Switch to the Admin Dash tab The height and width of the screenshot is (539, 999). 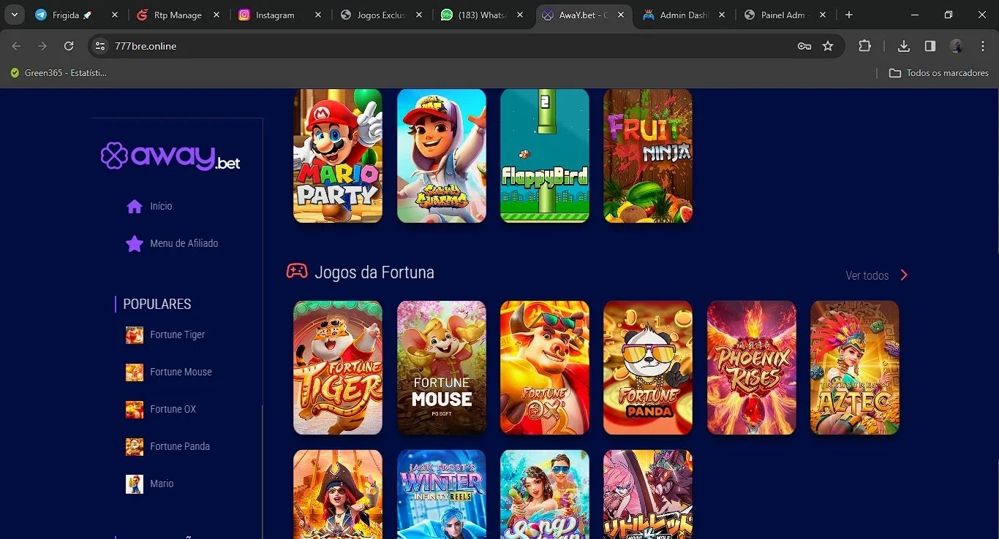click(685, 15)
